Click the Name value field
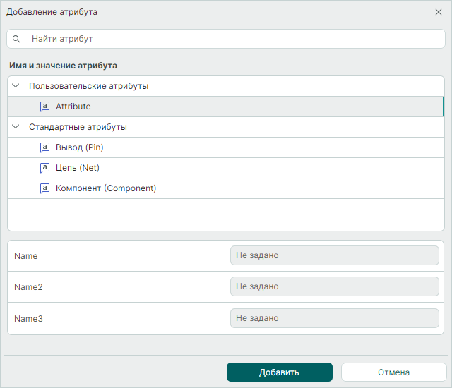This screenshot has height=388, width=452. click(x=335, y=255)
